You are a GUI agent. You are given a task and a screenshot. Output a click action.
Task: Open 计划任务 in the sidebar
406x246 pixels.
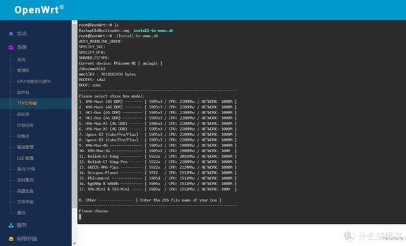pyautogui.click(x=25, y=125)
